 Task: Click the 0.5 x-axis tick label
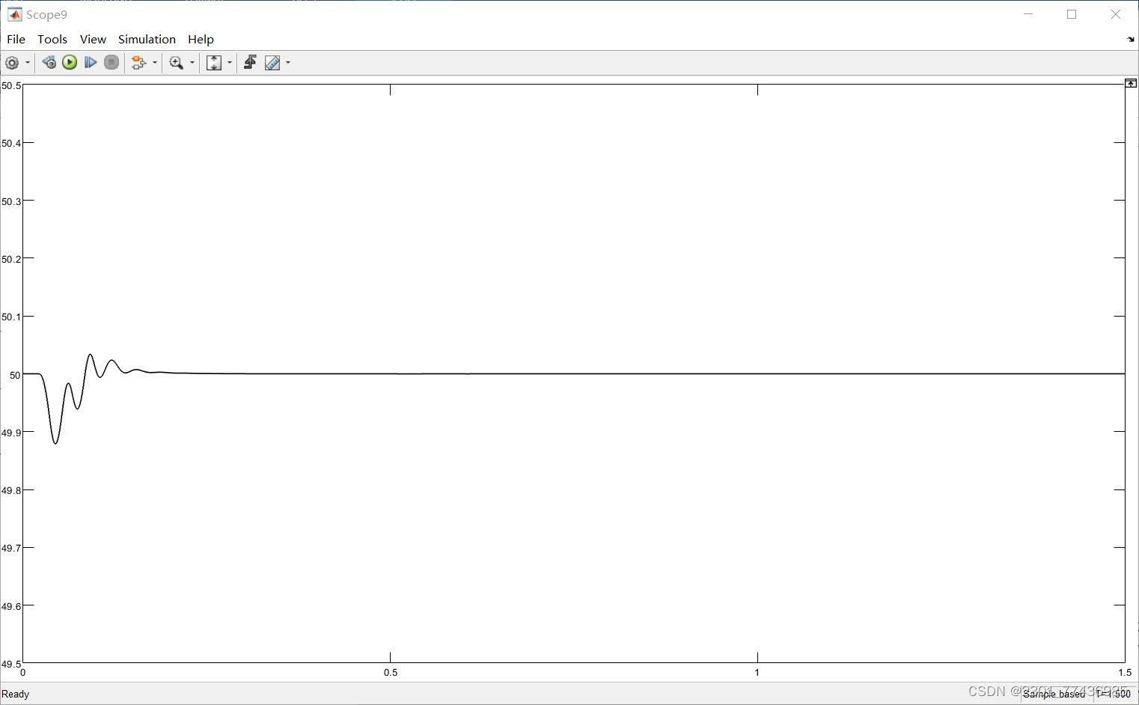(x=391, y=672)
